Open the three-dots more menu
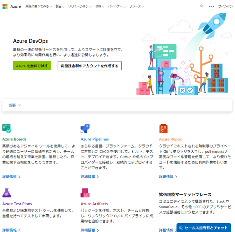Image resolution: width=235 pixels, height=232 pixels. tap(212, 6)
